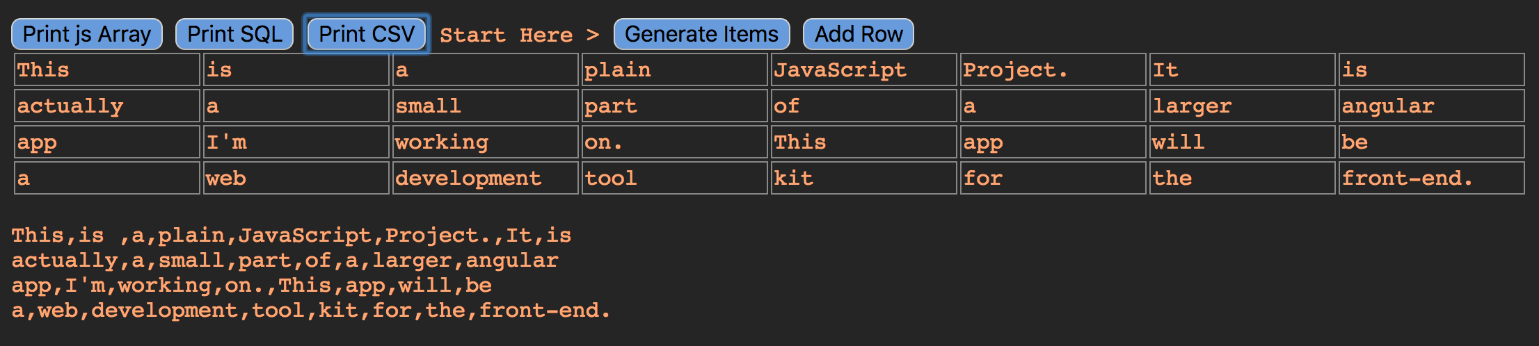Viewport: 1539px width, 346px height.
Task: Click the Add Row button
Action: click(x=859, y=34)
